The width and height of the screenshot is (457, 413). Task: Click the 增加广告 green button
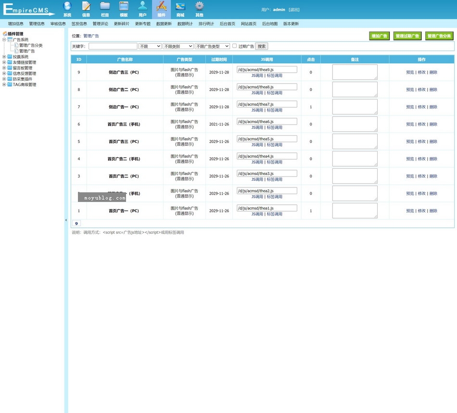click(x=380, y=36)
